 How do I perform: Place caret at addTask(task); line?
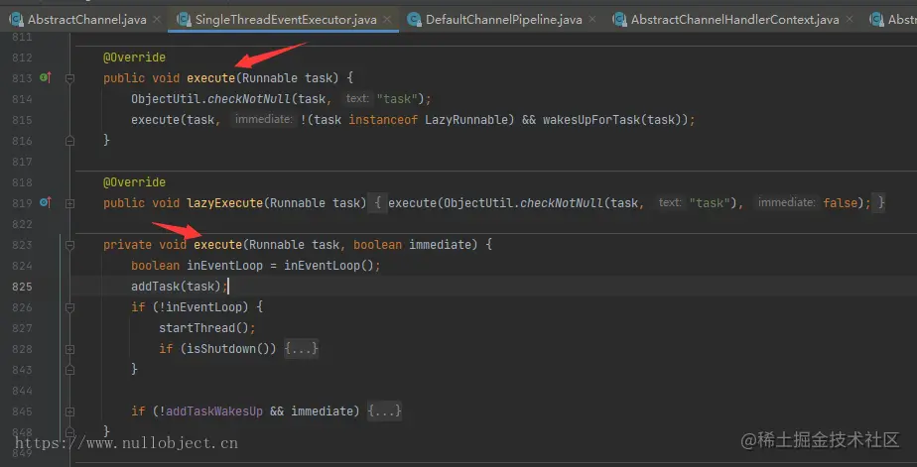pos(179,287)
